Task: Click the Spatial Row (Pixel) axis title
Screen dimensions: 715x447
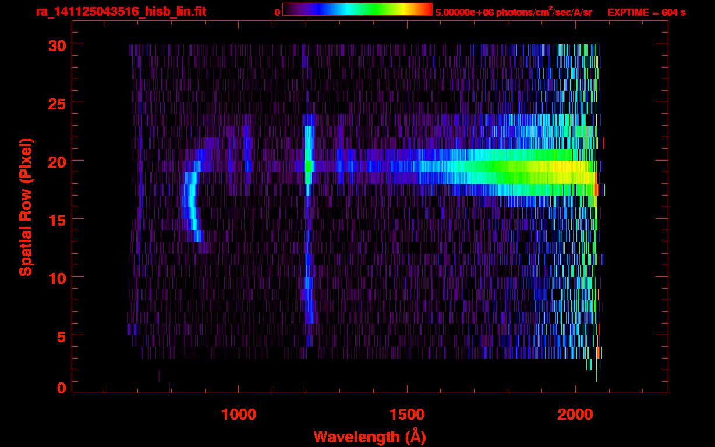Action: tap(25, 207)
